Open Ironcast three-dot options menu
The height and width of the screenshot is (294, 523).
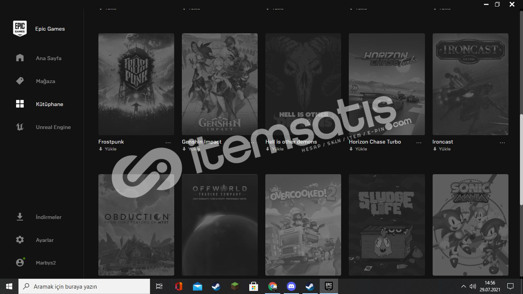pos(502,142)
